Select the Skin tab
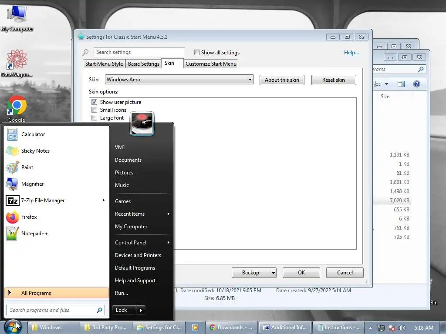 point(169,63)
